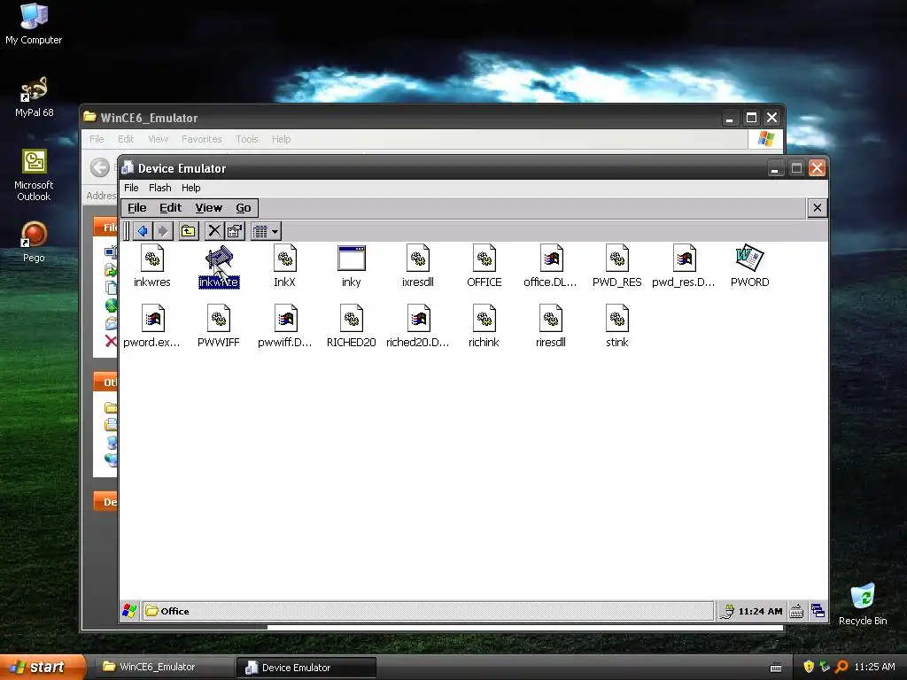Click Device Emulator taskbar button
This screenshot has width=907, height=680.
(306, 668)
